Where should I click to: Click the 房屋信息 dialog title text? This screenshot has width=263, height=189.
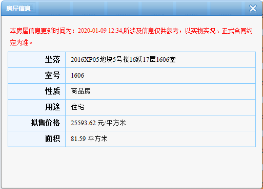(18, 9)
